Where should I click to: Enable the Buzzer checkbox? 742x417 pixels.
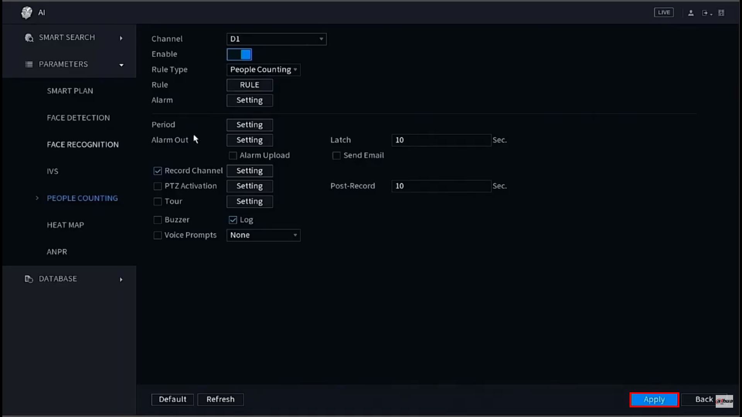tap(157, 220)
